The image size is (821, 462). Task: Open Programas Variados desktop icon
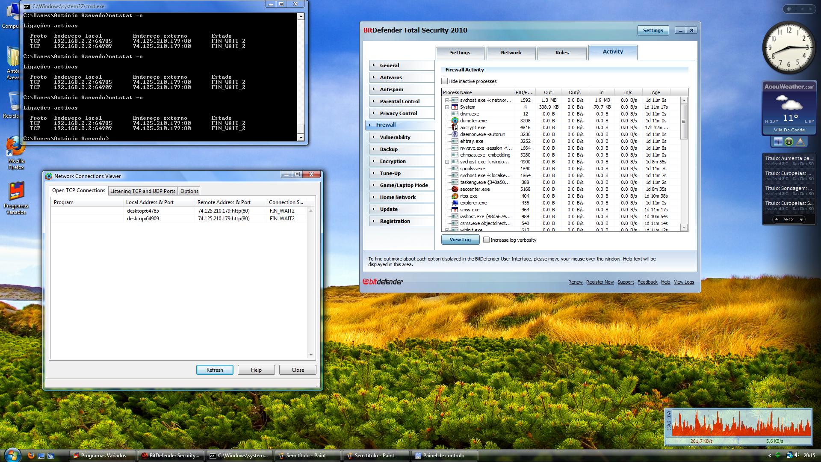pyautogui.click(x=16, y=198)
